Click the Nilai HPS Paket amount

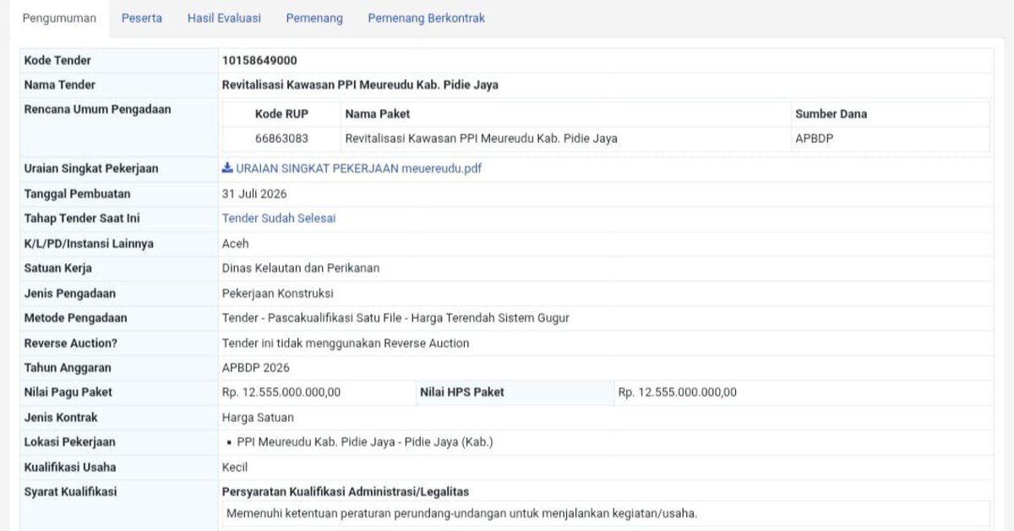pos(678,392)
